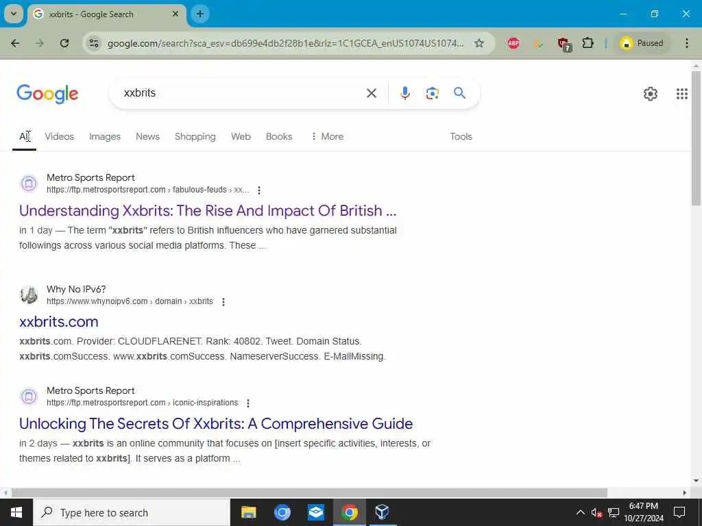Open the Adblock Plus extension
The height and width of the screenshot is (526, 702).
coord(513,43)
